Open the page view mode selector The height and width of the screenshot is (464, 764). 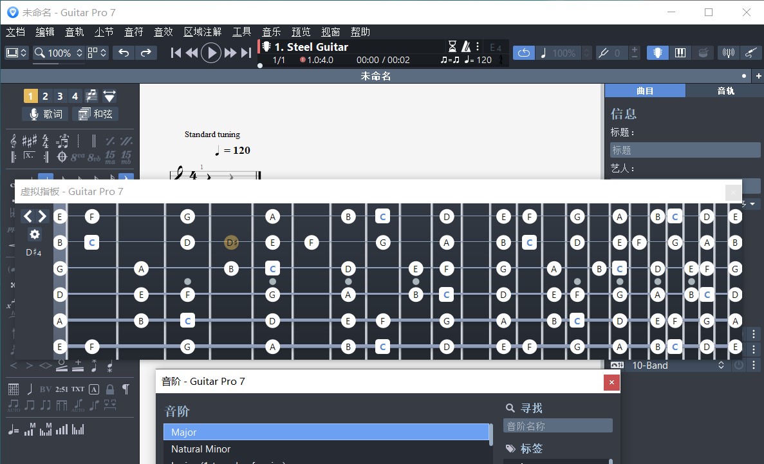coord(16,53)
